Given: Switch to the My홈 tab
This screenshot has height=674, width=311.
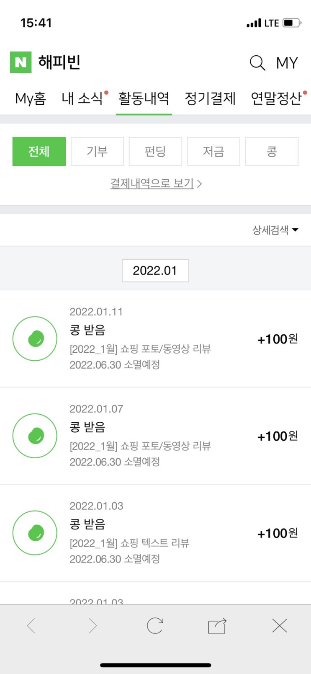Looking at the screenshot, I should [30, 98].
